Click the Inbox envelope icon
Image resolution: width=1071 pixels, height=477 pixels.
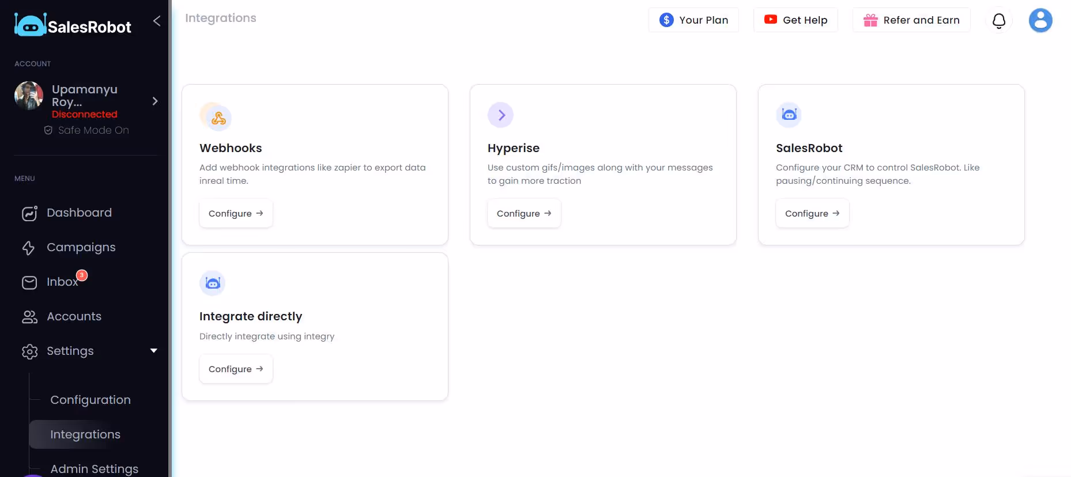[29, 282]
